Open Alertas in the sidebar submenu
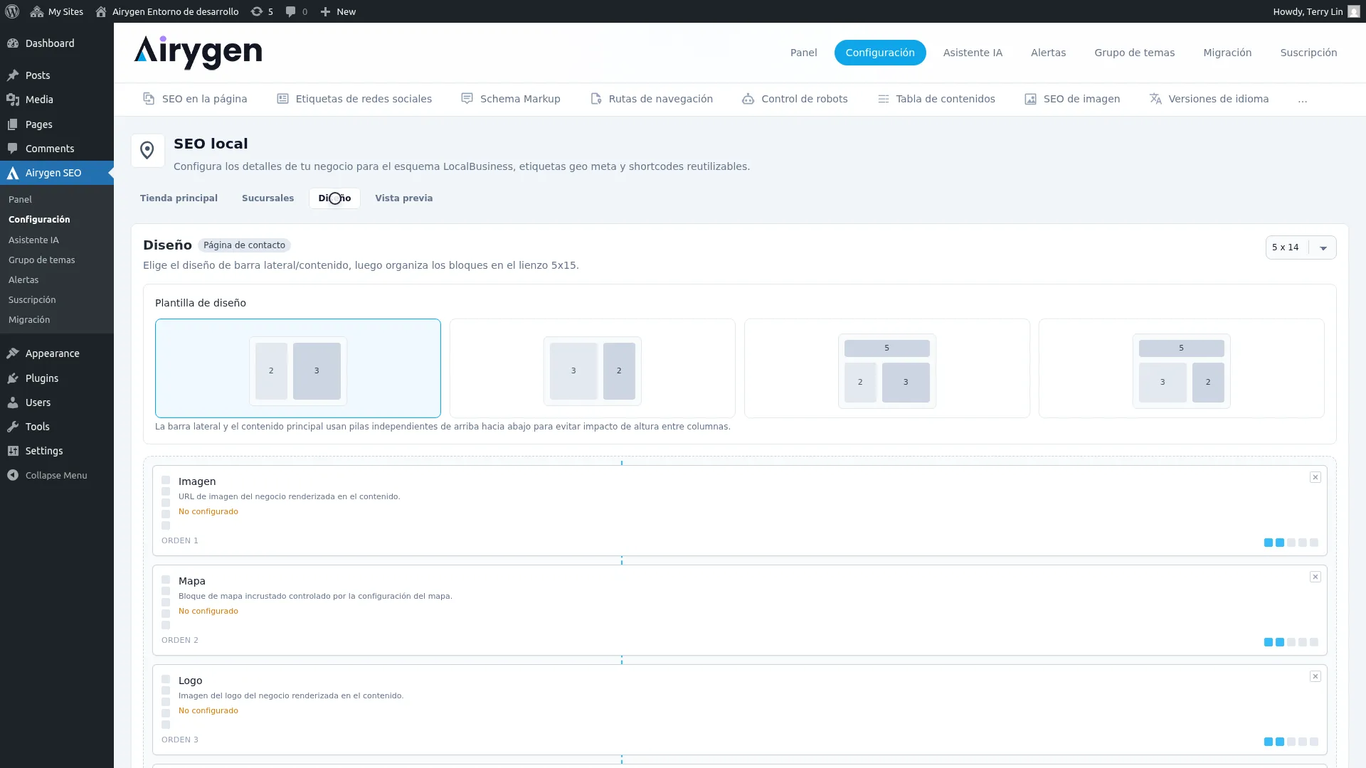Viewport: 1366px width, 768px height. tap(23, 280)
